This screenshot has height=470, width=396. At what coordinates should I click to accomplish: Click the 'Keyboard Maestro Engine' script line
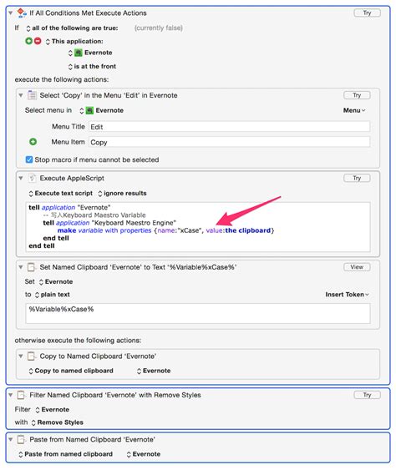pos(109,223)
